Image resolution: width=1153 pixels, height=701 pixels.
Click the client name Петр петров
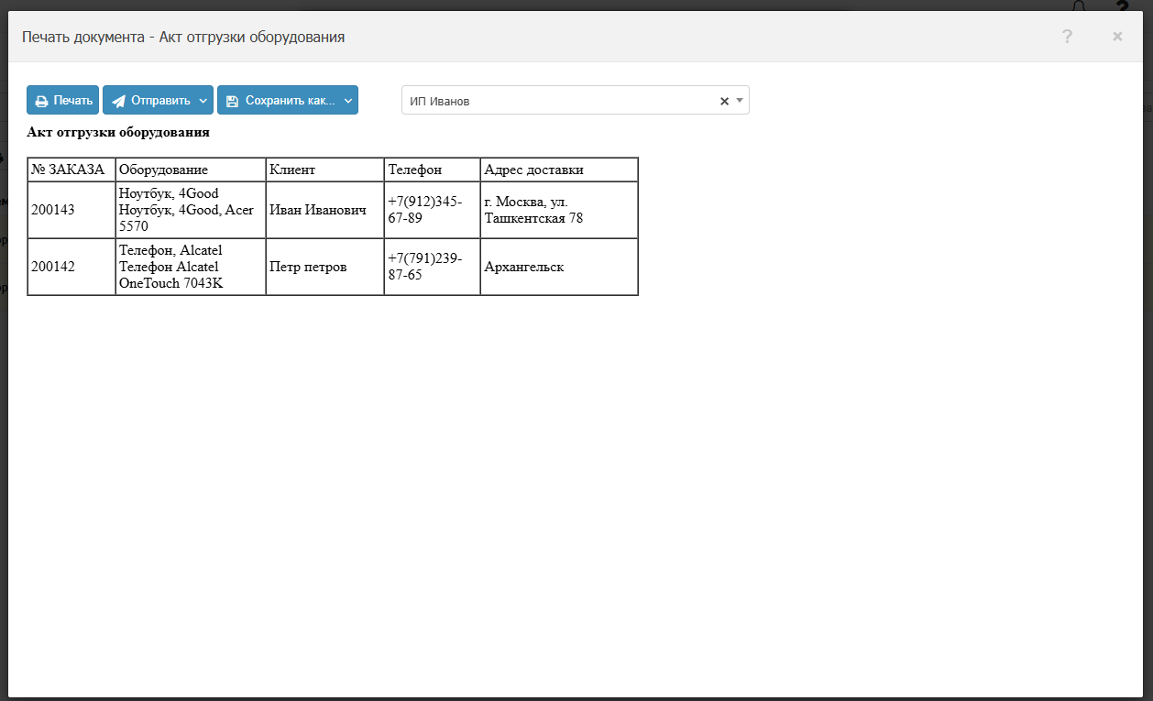[308, 267]
